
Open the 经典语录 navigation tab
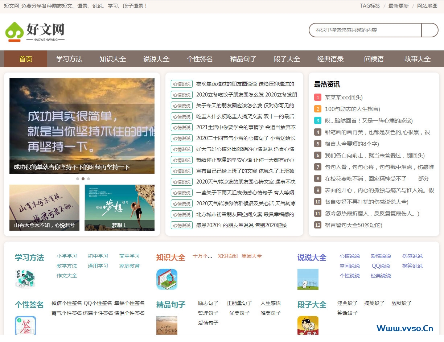click(330, 59)
